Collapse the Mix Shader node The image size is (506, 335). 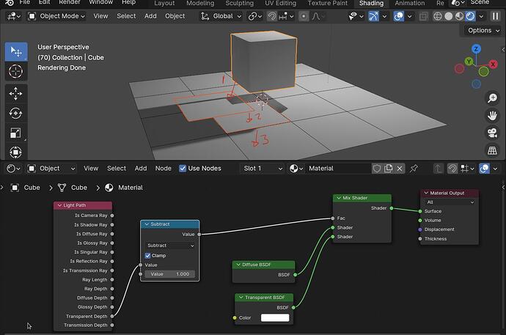(x=339, y=198)
